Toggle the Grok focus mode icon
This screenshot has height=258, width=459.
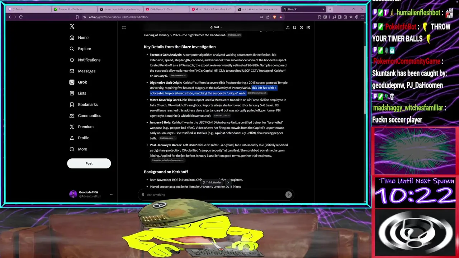click(x=124, y=28)
